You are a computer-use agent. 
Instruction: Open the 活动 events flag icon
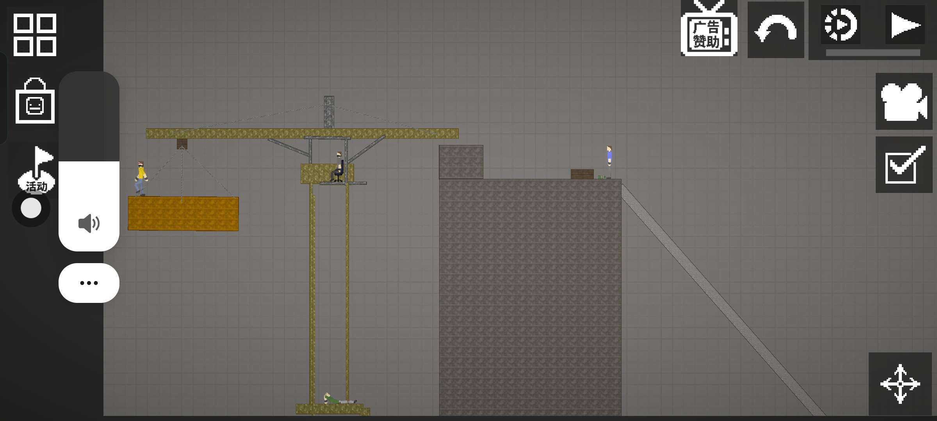36,170
